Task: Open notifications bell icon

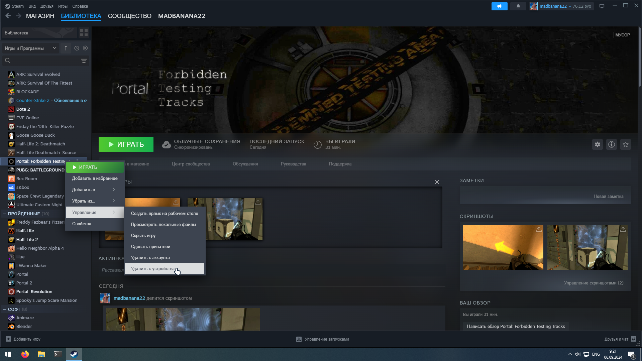Action: [518, 6]
